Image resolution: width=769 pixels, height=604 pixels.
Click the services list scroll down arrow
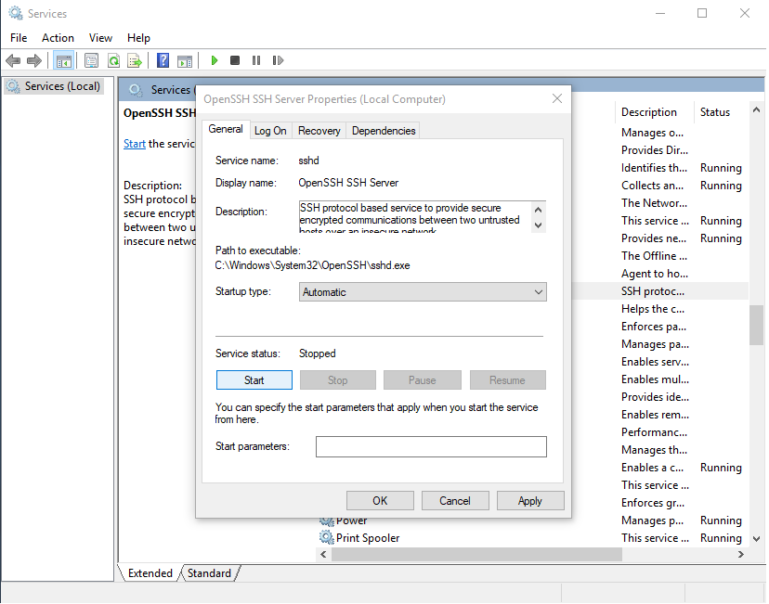tap(756, 539)
